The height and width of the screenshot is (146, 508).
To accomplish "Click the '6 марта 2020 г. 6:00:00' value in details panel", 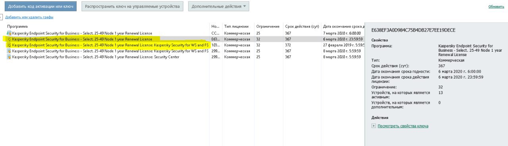I will tap(460, 72).
